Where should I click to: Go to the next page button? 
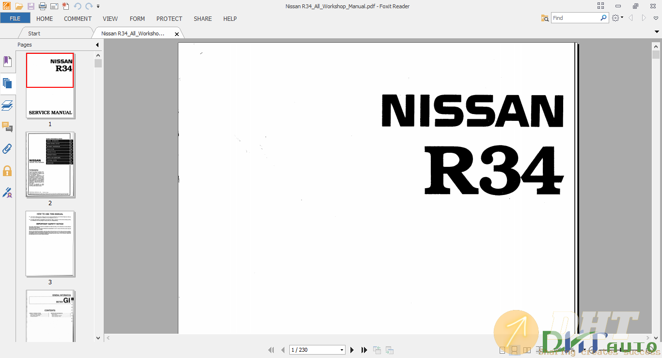click(352, 350)
